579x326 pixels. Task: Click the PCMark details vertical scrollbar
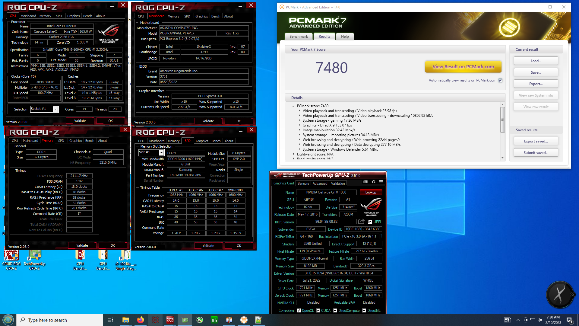coord(502,120)
